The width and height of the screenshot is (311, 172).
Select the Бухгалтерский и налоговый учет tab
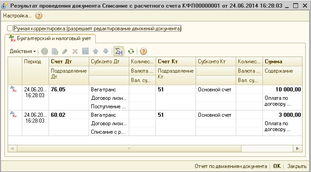[x=50, y=38]
